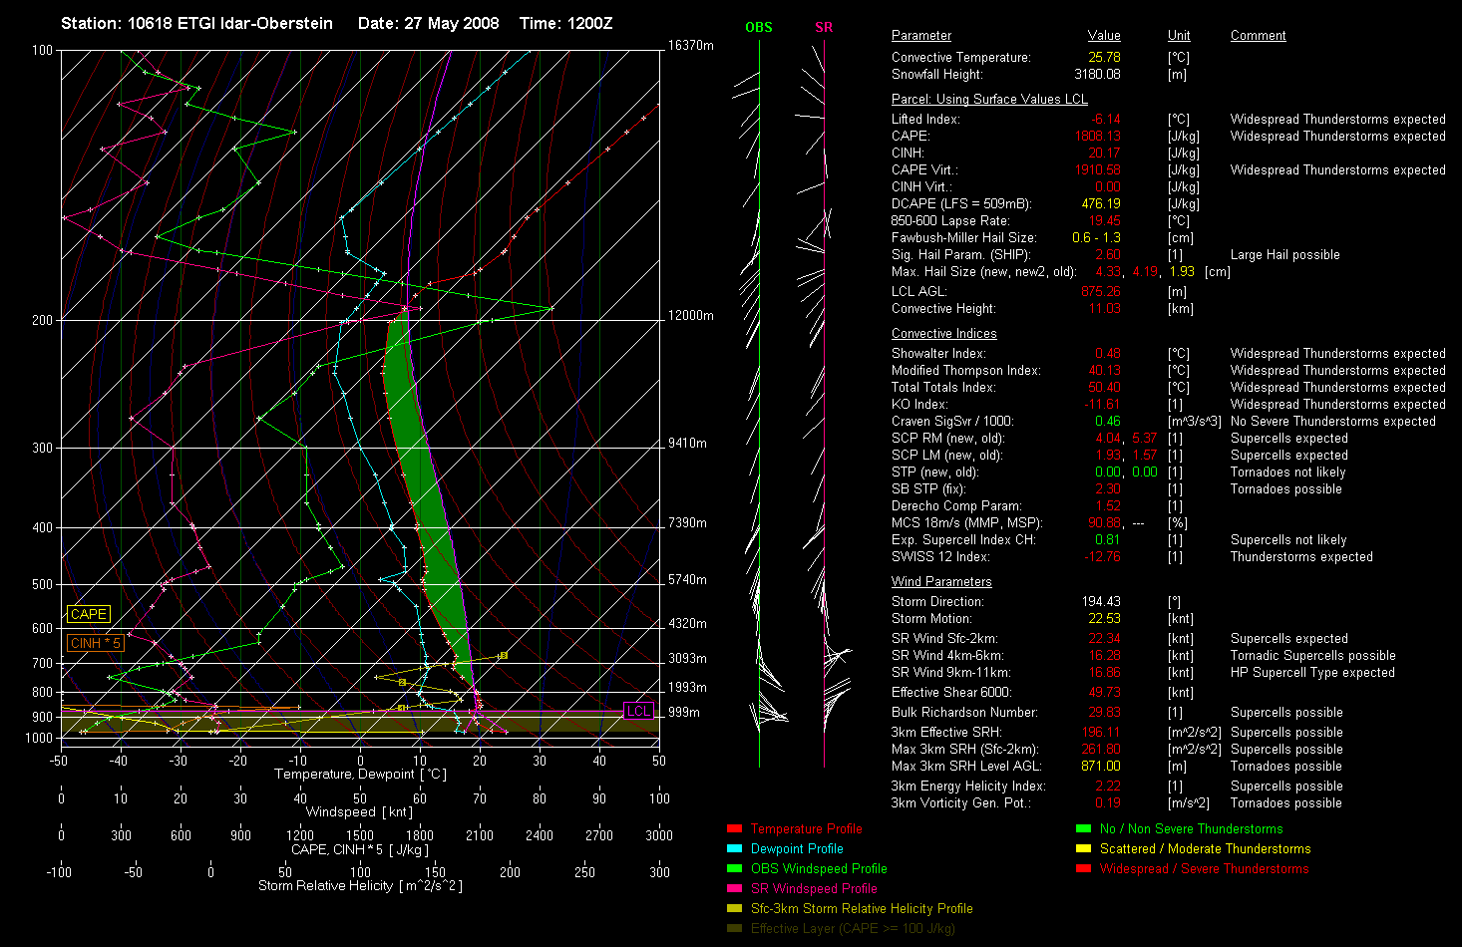This screenshot has width=1462, height=947.
Task: Click the CAPE value 1808.13
Action: [x=1097, y=137]
